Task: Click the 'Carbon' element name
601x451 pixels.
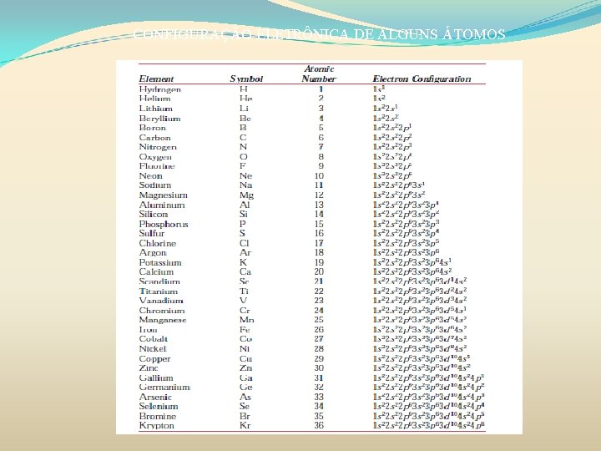Action: 155,137
